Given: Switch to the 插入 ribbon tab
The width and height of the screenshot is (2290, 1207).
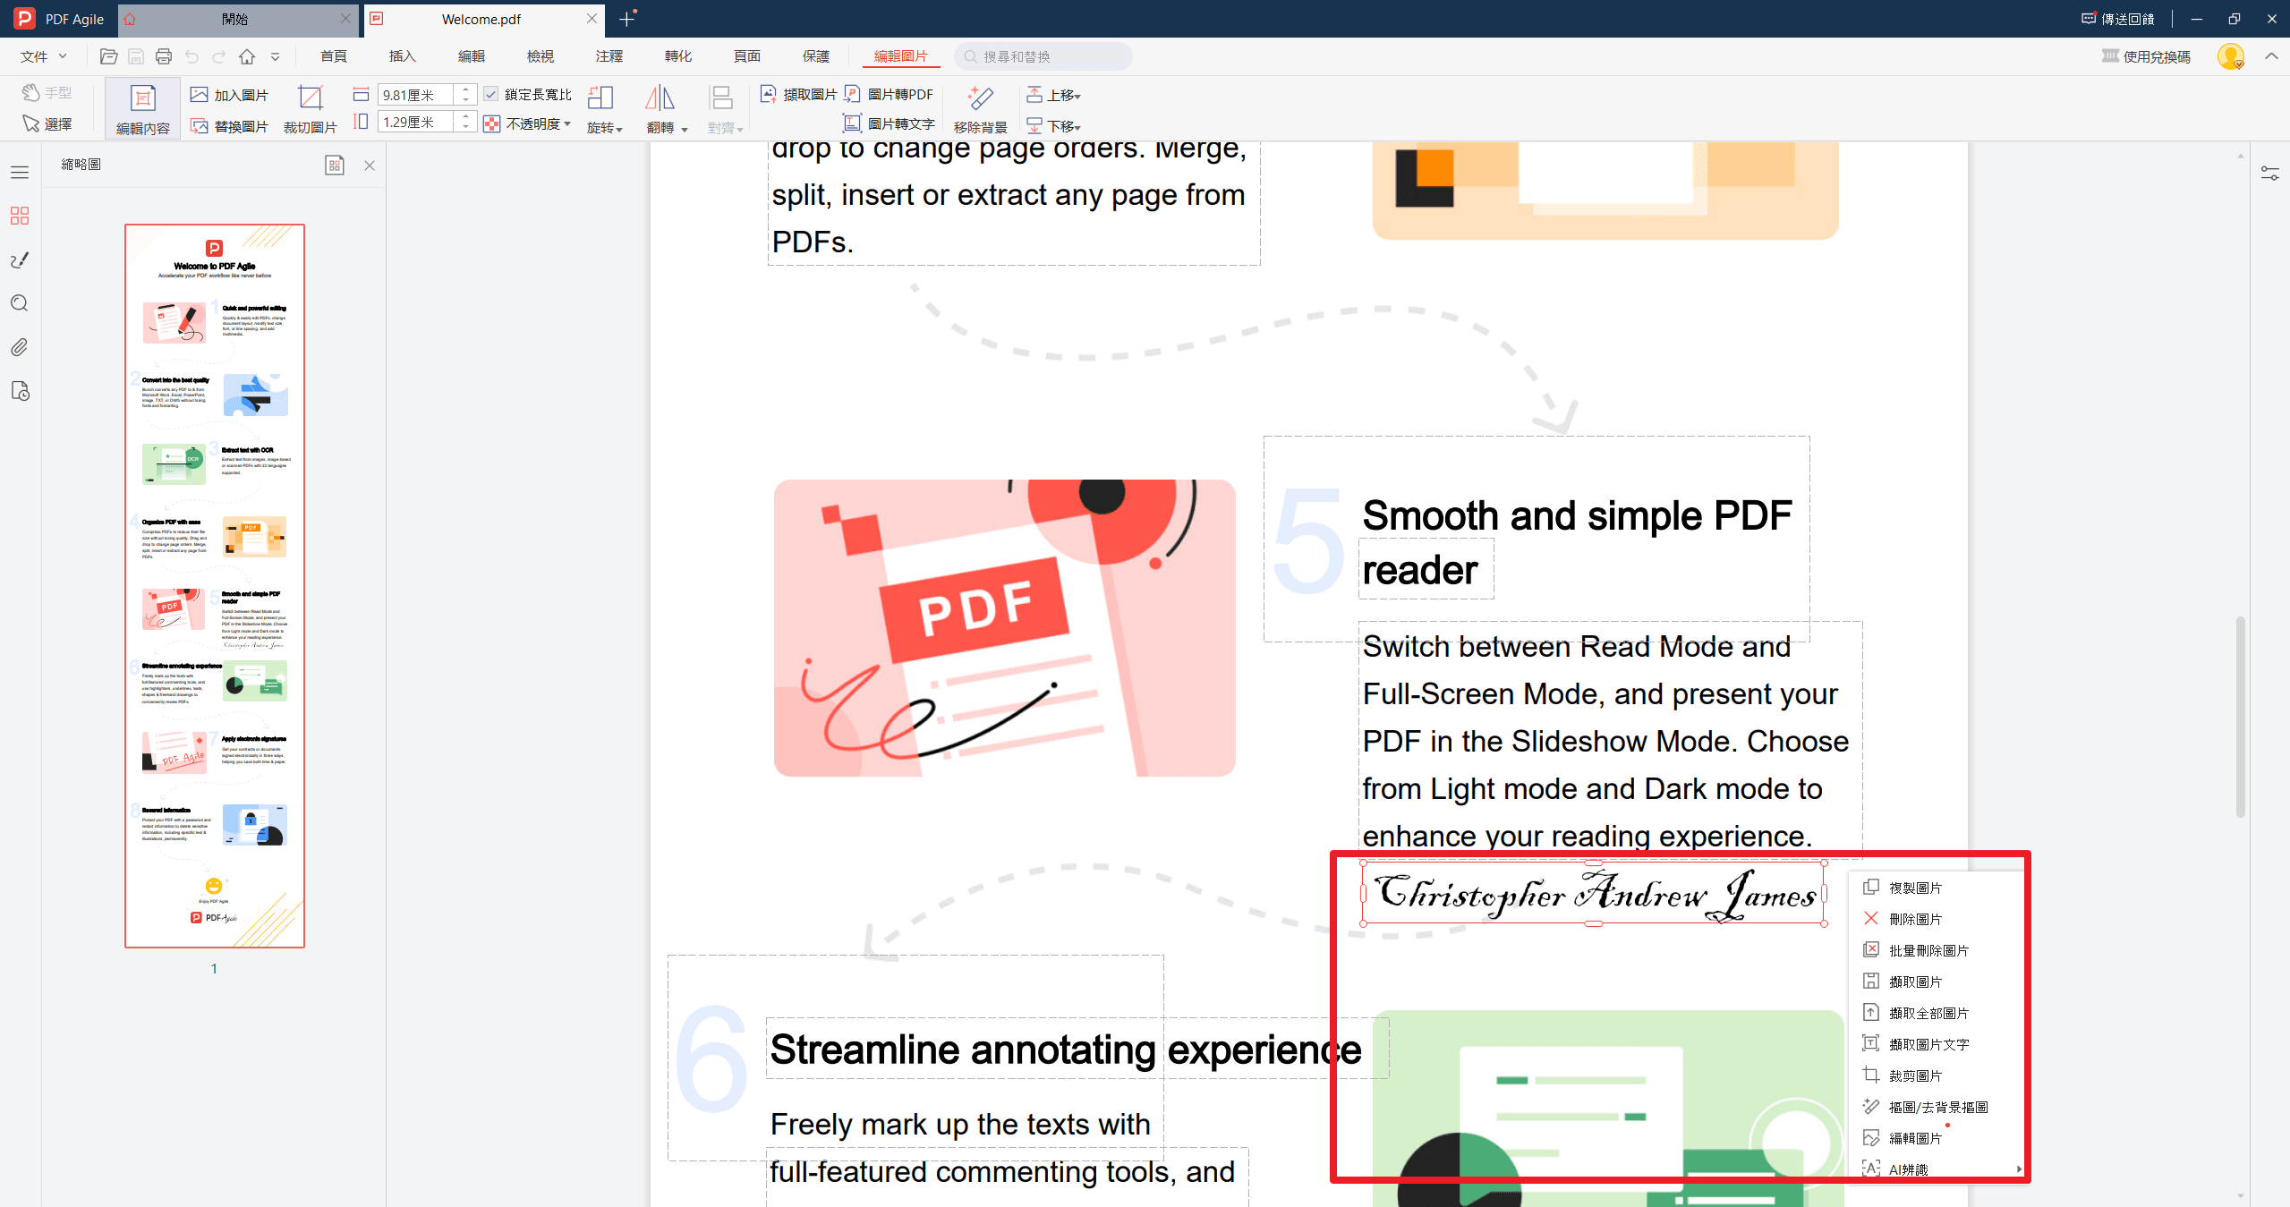Looking at the screenshot, I should tap(403, 56).
